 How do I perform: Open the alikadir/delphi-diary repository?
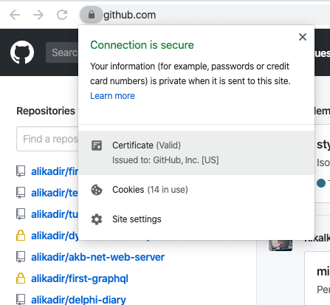pos(78,300)
